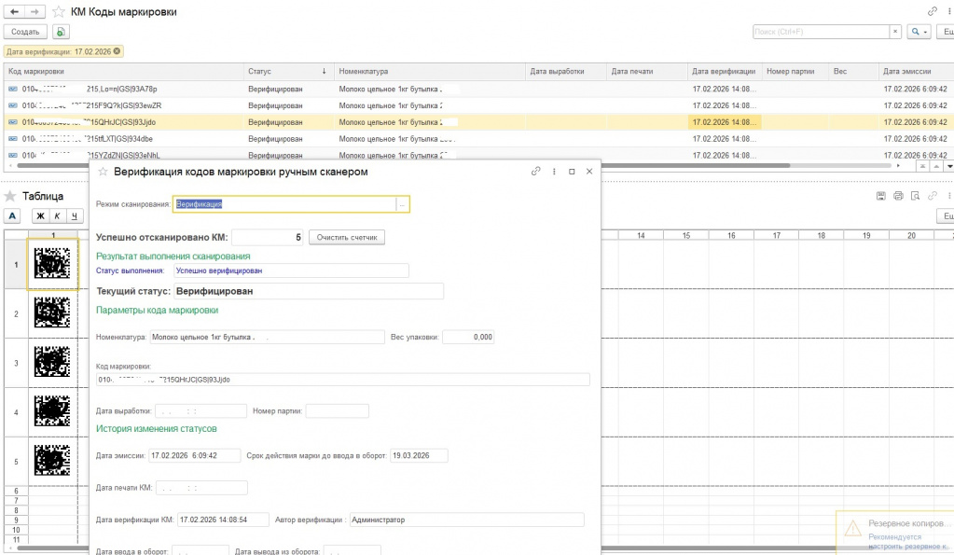Select highlighted row with code ending 93Jjdo
The image size is (954, 555).
tap(478, 121)
